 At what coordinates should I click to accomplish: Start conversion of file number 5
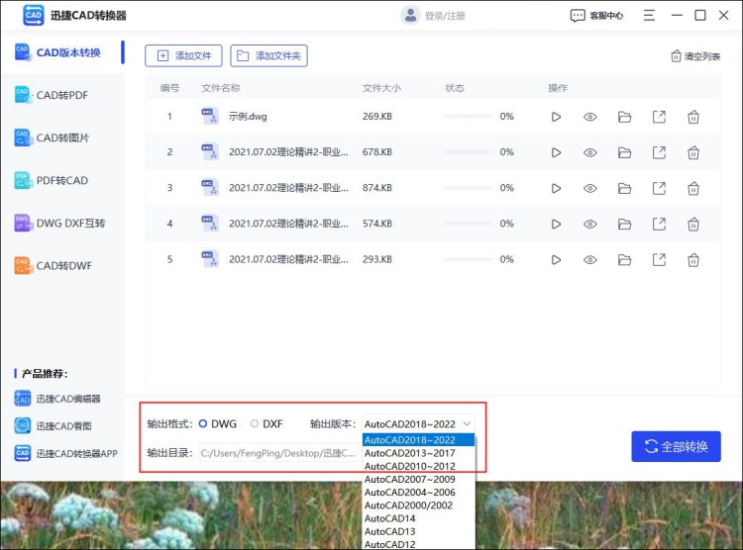coord(556,260)
